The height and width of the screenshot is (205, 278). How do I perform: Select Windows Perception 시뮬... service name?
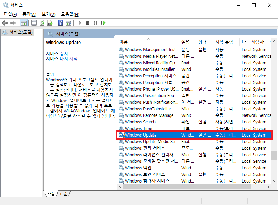[150, 82]
